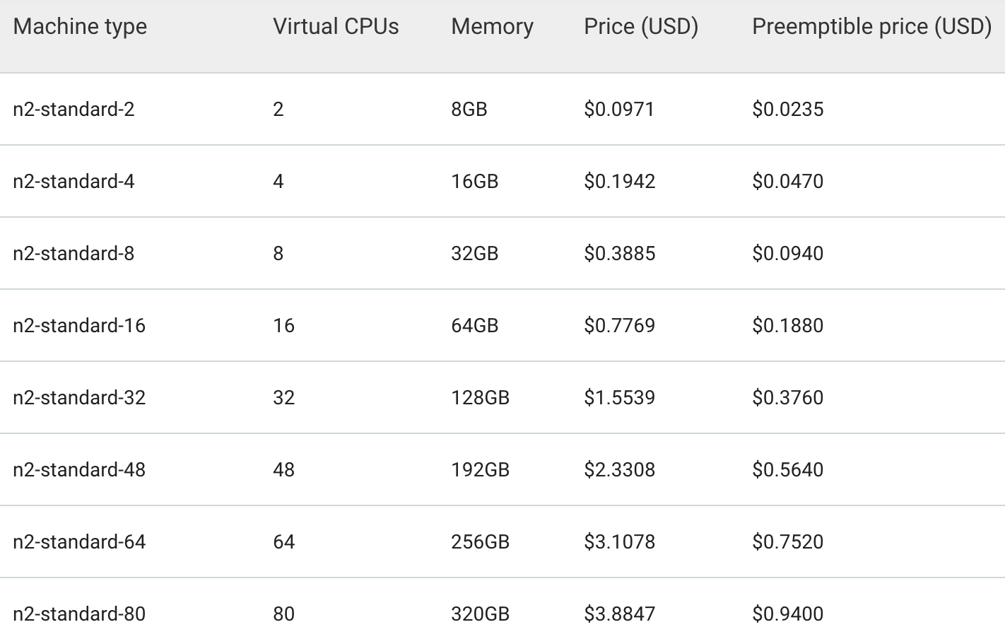Image resolution: width=1005 pixels, height=639 pixels.
Task: Click the 32GB memory cell
Action: pyautogui.click(x=475, y=254)
